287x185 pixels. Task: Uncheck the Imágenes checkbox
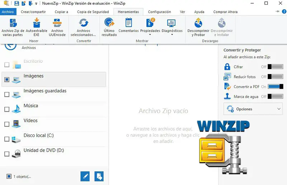click(7, 79)
